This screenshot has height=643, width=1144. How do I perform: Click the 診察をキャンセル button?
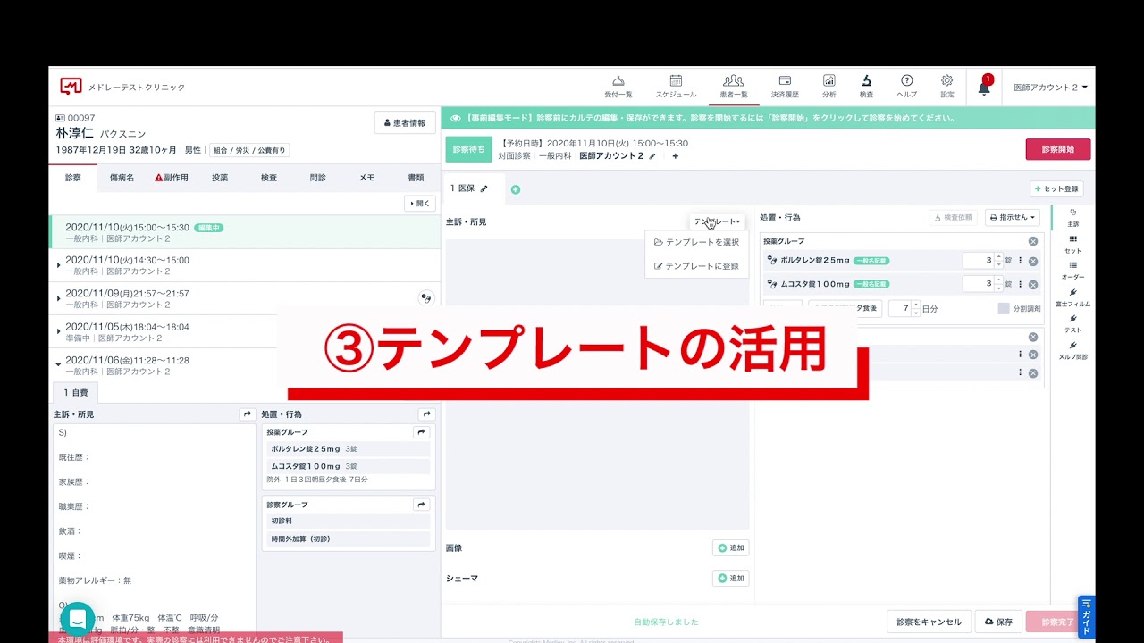click(x=929, y=622)
